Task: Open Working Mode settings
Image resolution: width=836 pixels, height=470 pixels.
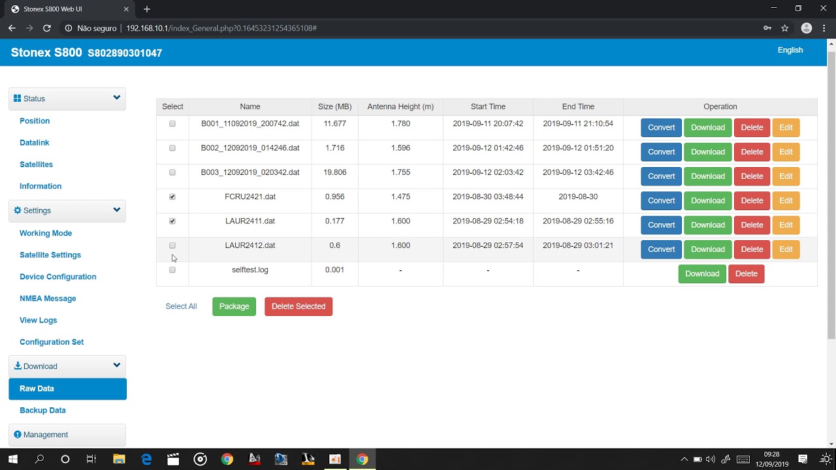Action: click(46, 233)
